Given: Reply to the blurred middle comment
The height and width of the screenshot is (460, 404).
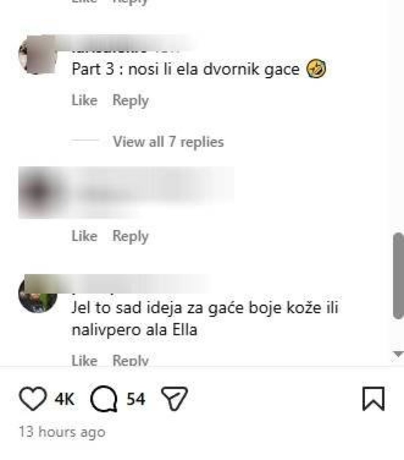Looking at the screenshot, I should tap(131, 236).
